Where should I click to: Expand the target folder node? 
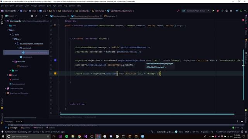[8, 75]
